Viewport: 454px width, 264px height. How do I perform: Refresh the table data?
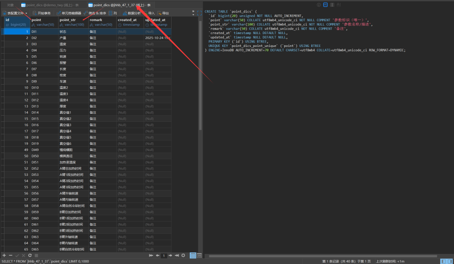click(30, 256)
